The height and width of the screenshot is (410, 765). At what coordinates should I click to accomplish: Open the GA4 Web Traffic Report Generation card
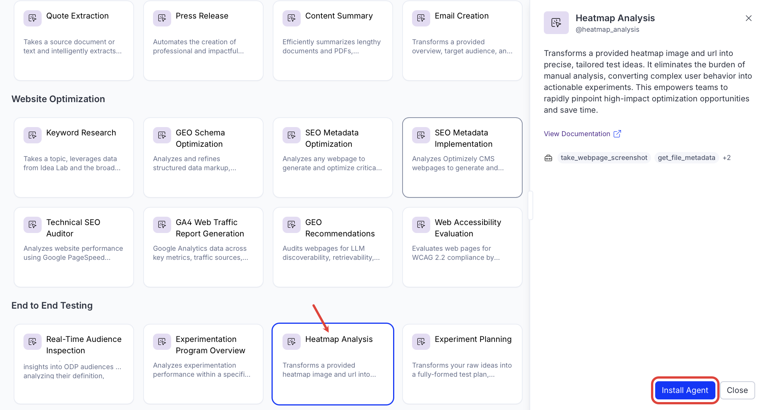pyautogui.click(x=203, y=247)
